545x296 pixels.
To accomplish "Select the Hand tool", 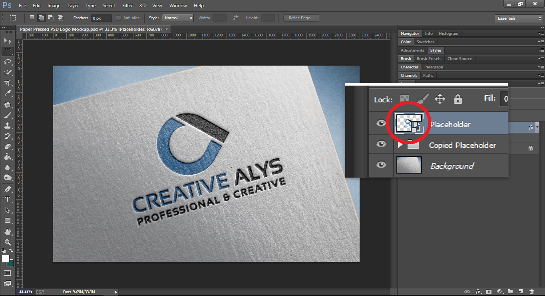I will [7, 232].
